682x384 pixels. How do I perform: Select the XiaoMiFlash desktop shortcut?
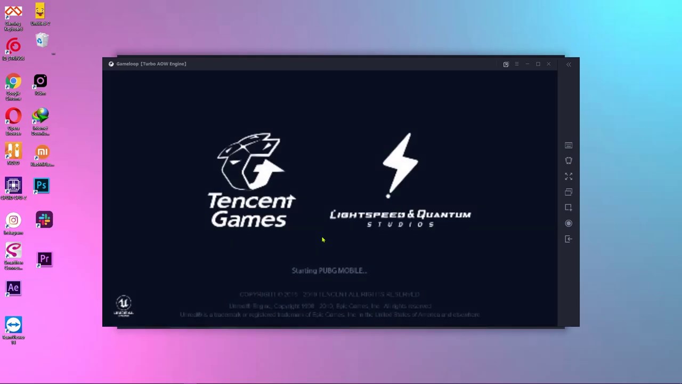42,156
